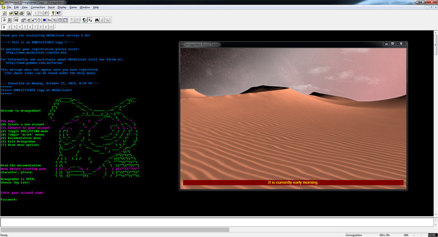The height and width of the screenshot is (237, 438).
Task: Click the world properties house icon
Action: (x=23, y=20)
